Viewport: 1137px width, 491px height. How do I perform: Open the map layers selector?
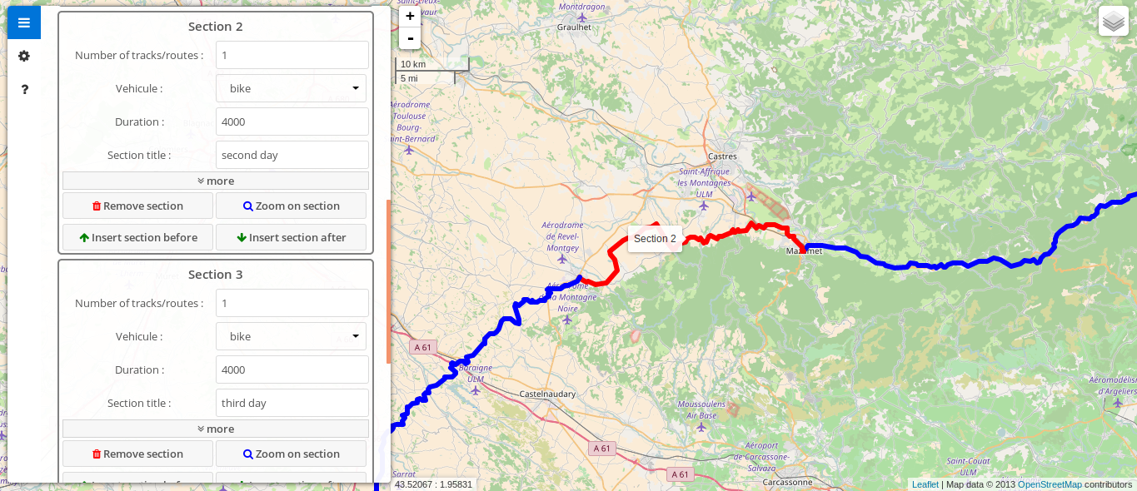pyautogui.click(x=1114, y=21)
